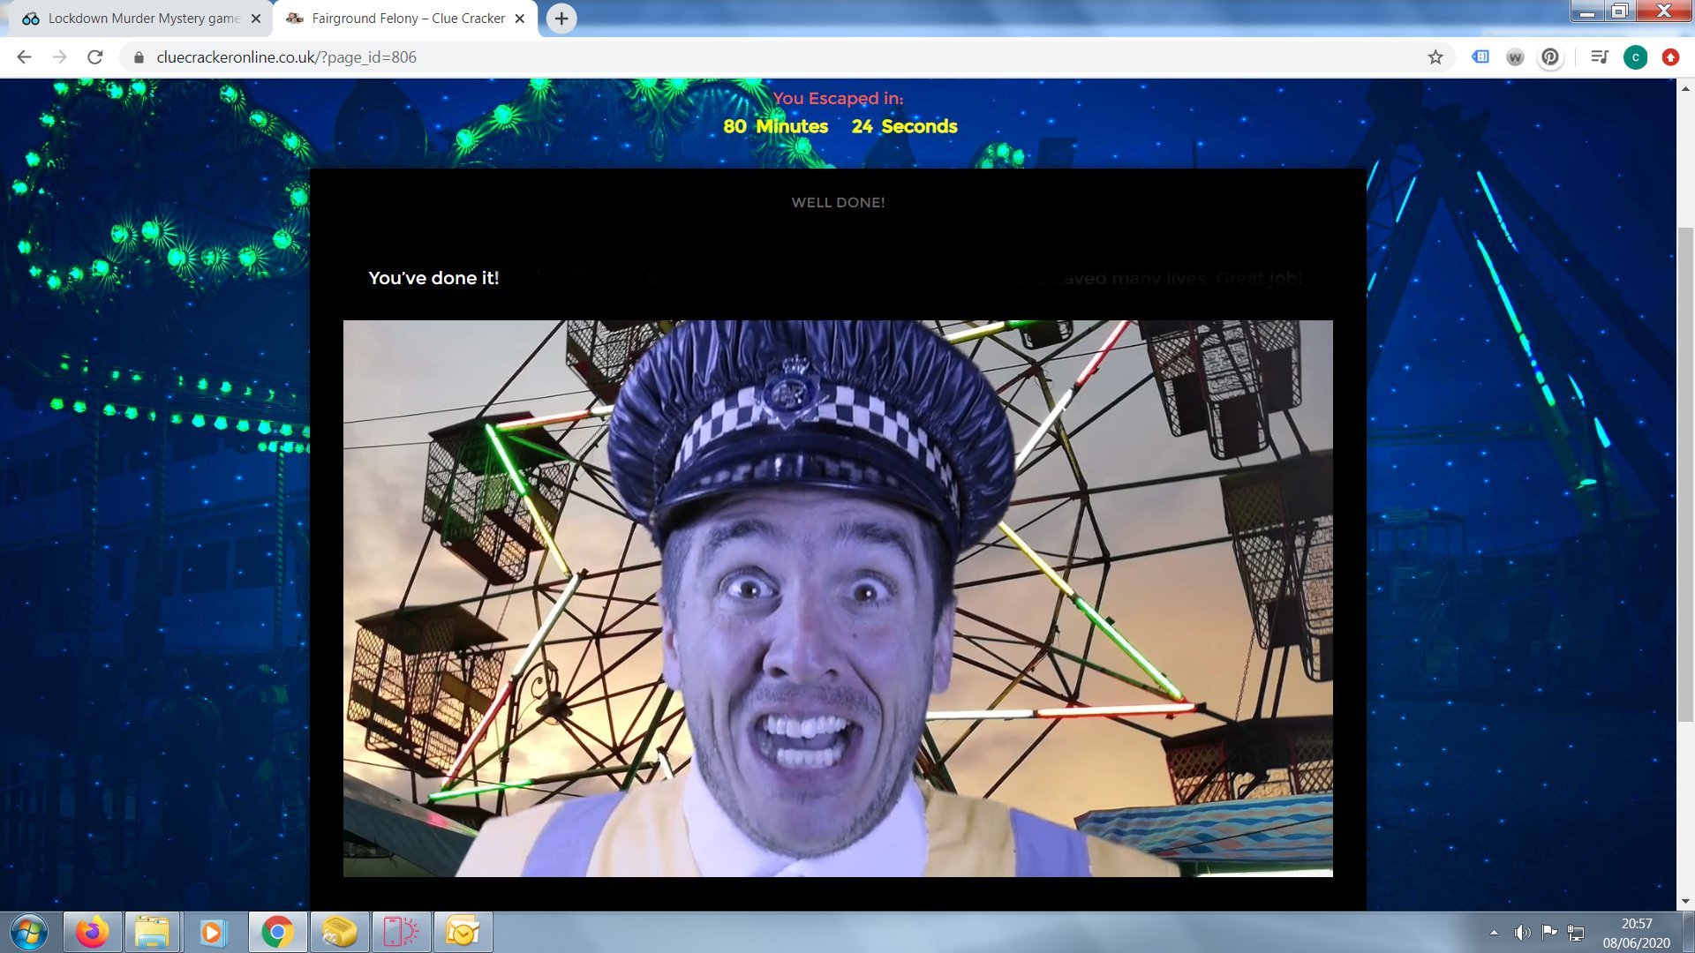1695x953 pixels.
Task: Click the 80 Minutes escape time
Action: (775, 126)
